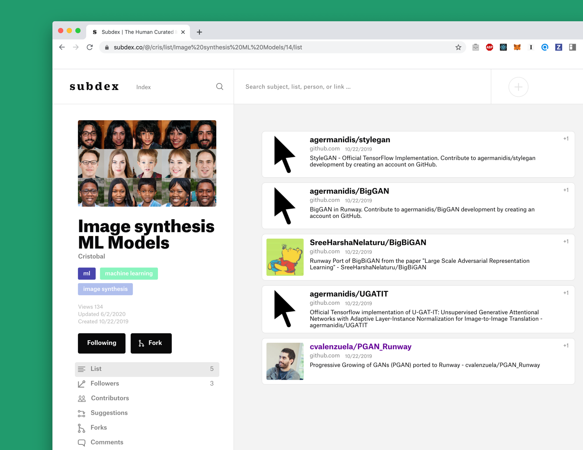
Task: Open the cvalenzuela/PGAN_Runway link
Action: point(361,347)
